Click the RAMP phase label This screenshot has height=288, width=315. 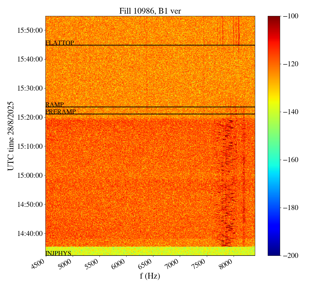click(x=55, y=105)
